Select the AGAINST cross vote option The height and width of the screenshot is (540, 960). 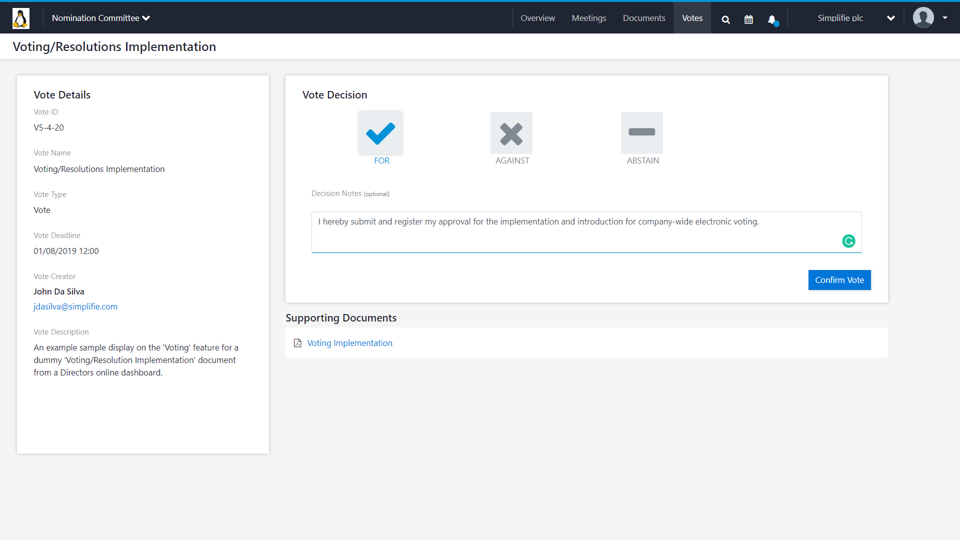click(x=511, y=133)
